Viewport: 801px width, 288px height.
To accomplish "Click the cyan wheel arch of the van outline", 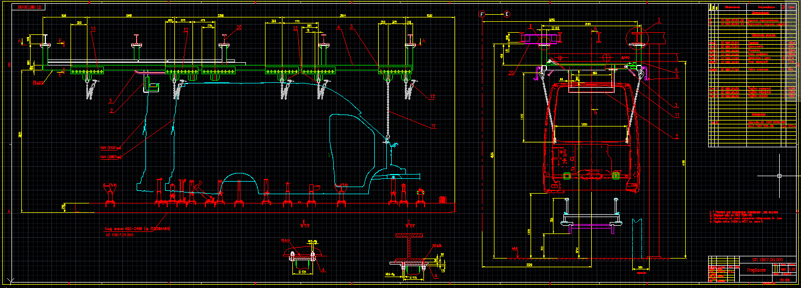I will (x=240, y=183).
